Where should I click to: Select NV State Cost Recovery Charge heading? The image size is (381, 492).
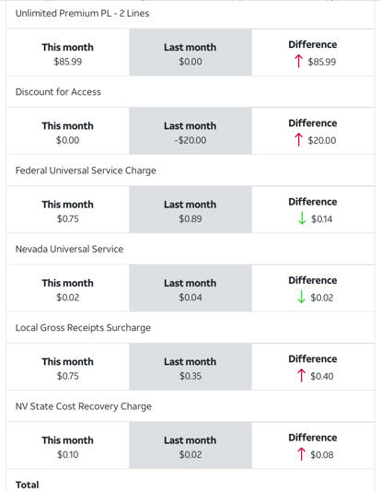[84, 406]
